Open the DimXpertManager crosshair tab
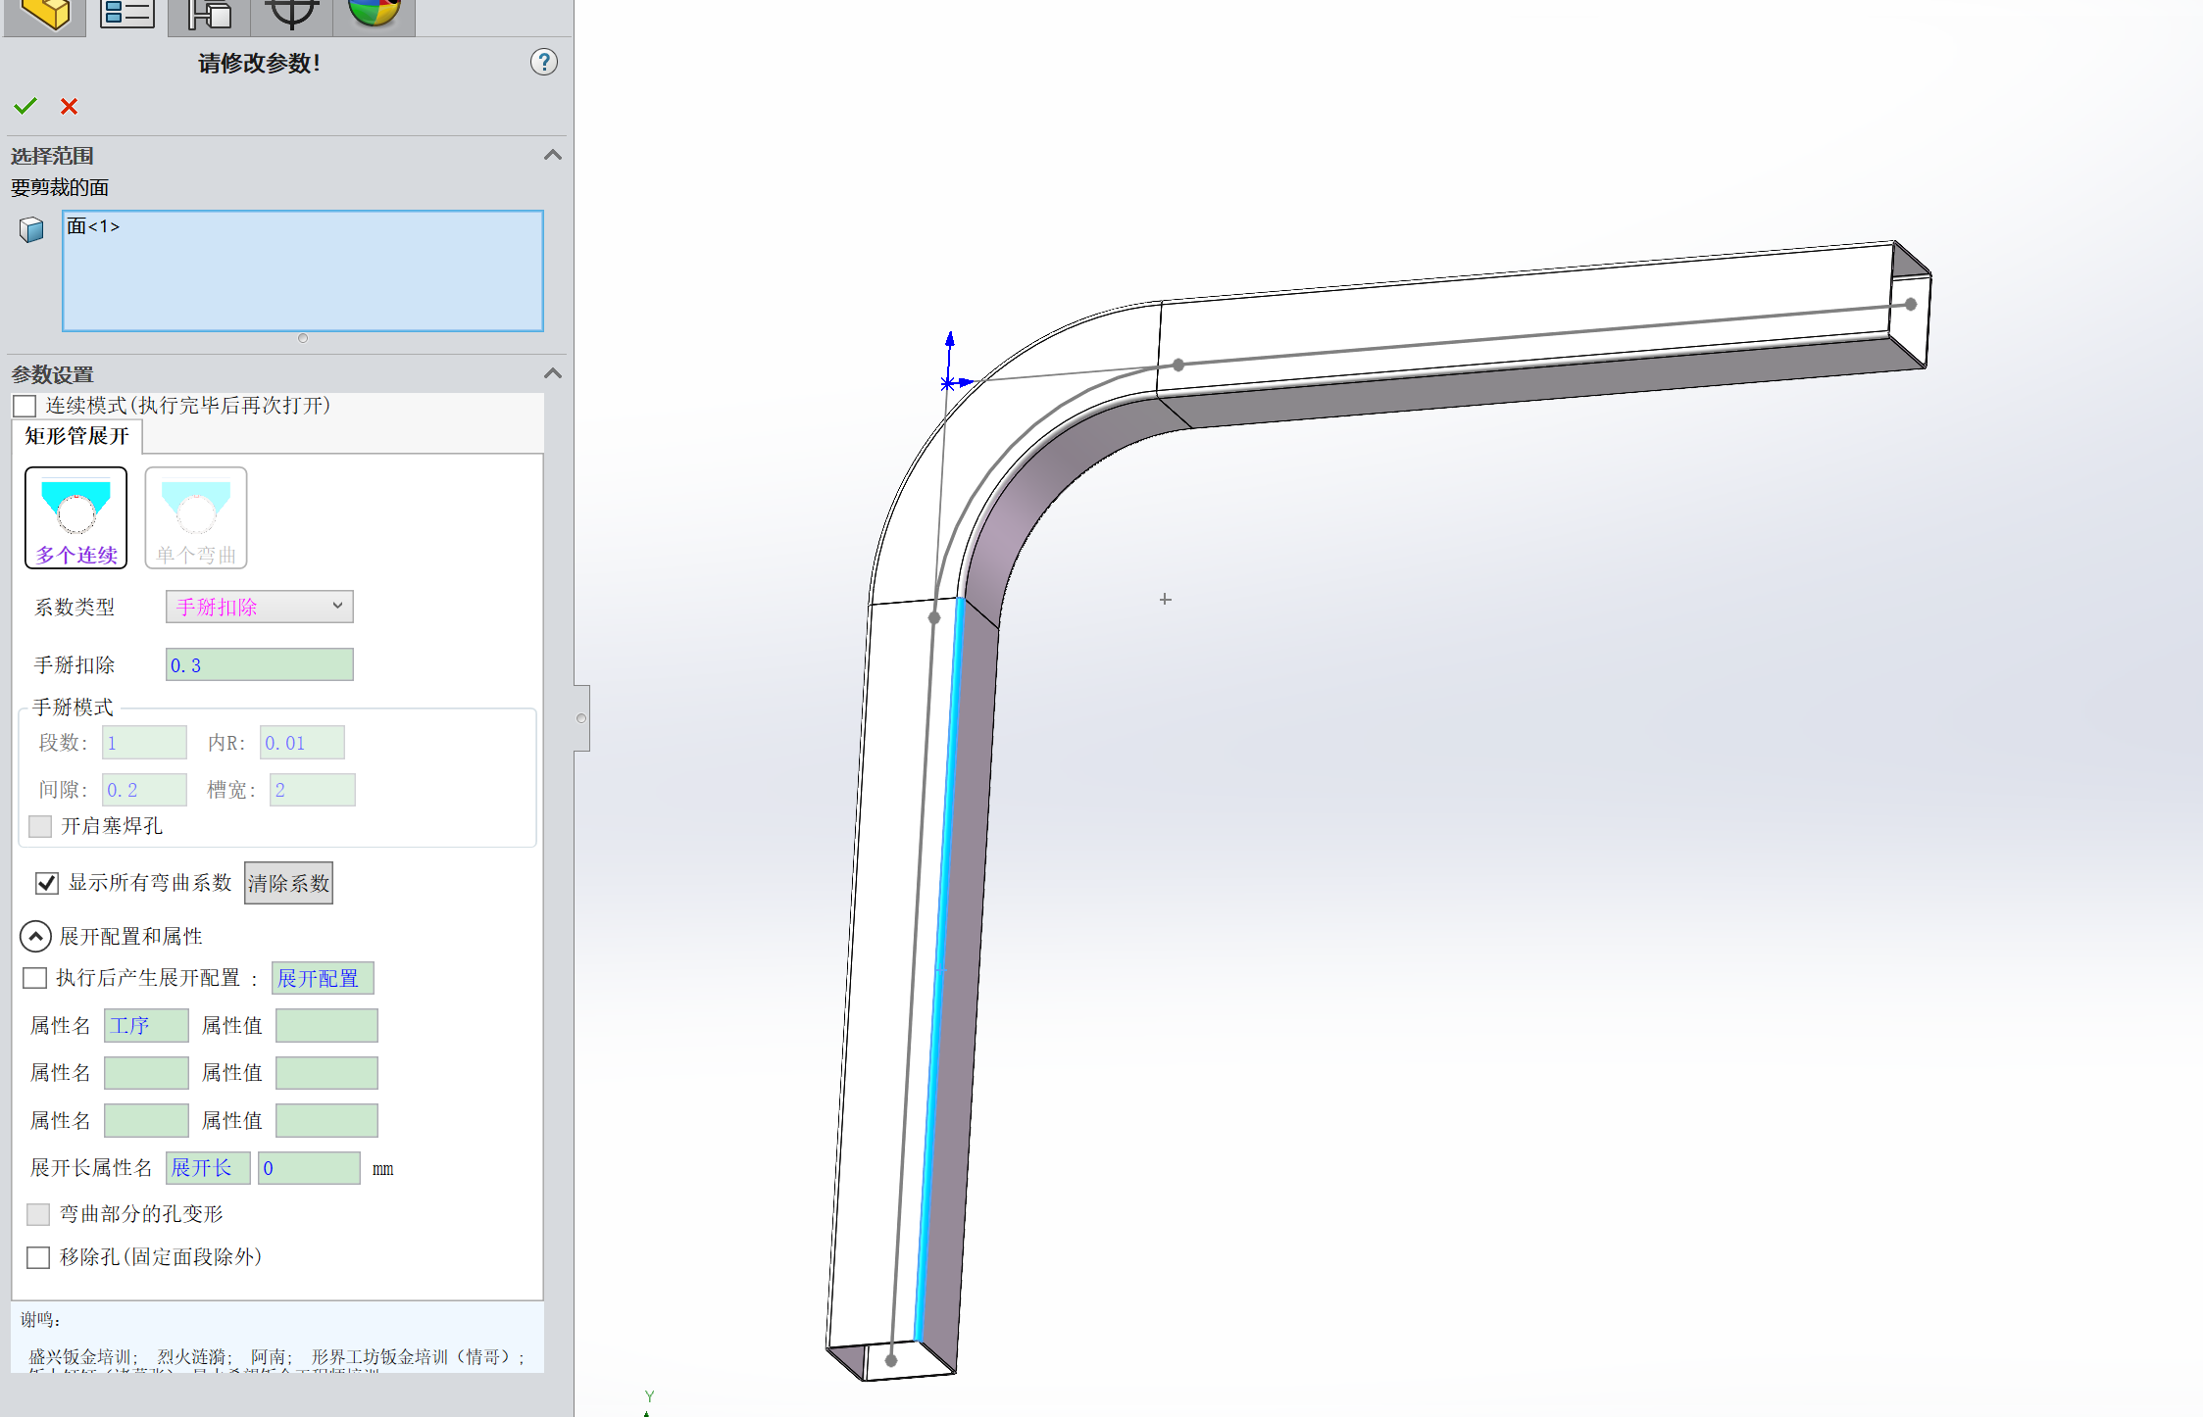Viewport: 2203px width, 1417px height. pos(292,15)
